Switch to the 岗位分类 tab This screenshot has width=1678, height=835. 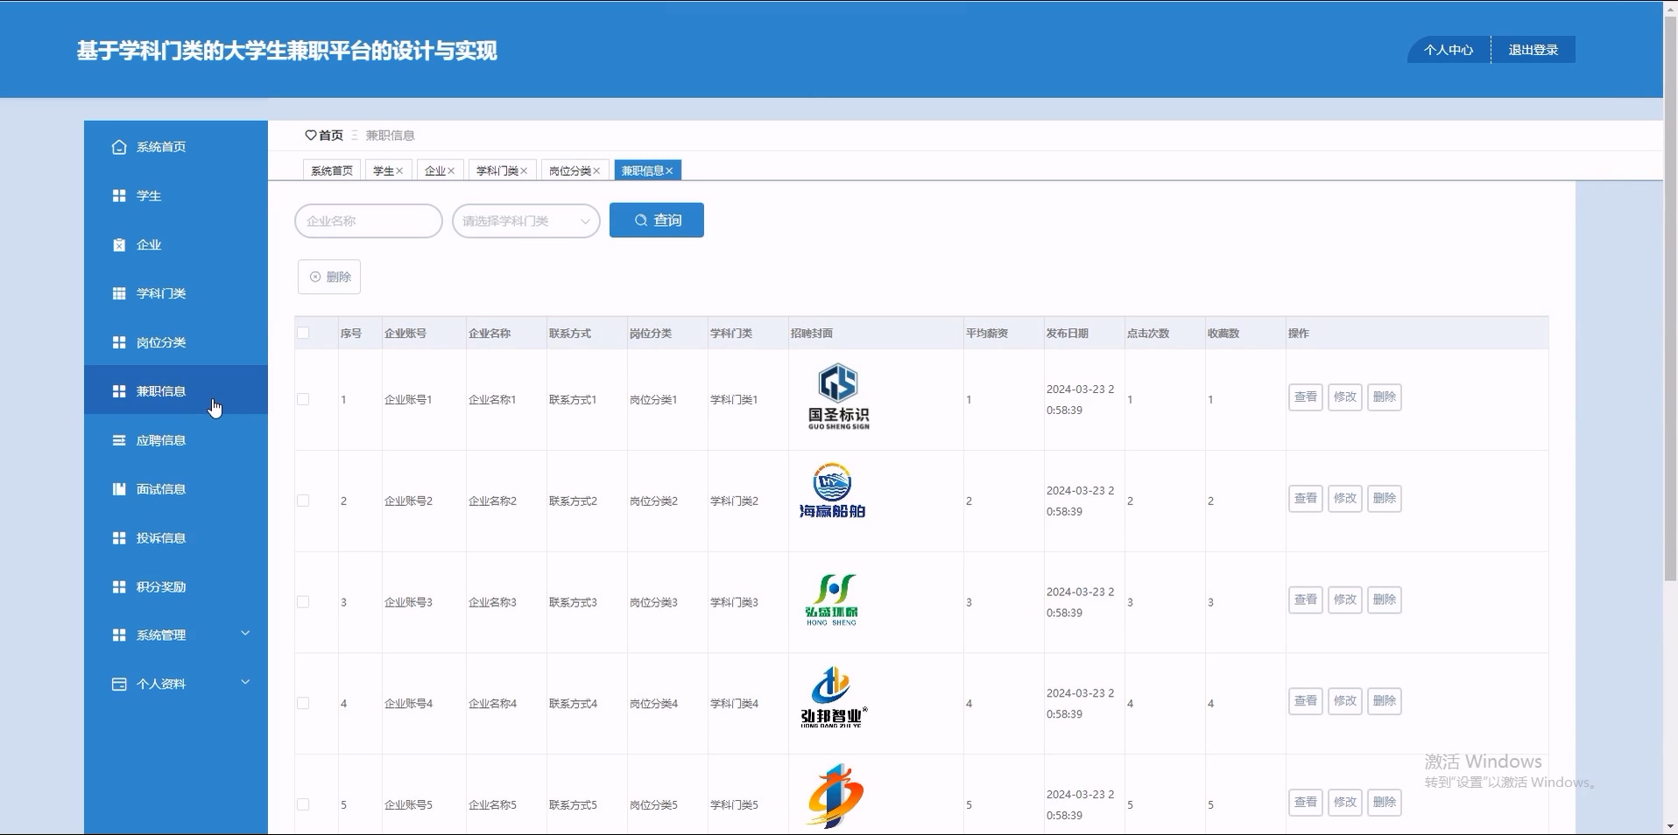(x=570, y=171)
